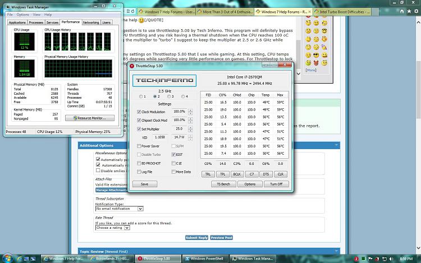Click the reply editor scroll down arrow
Viewport: 421px width, 263px height.
298,73
